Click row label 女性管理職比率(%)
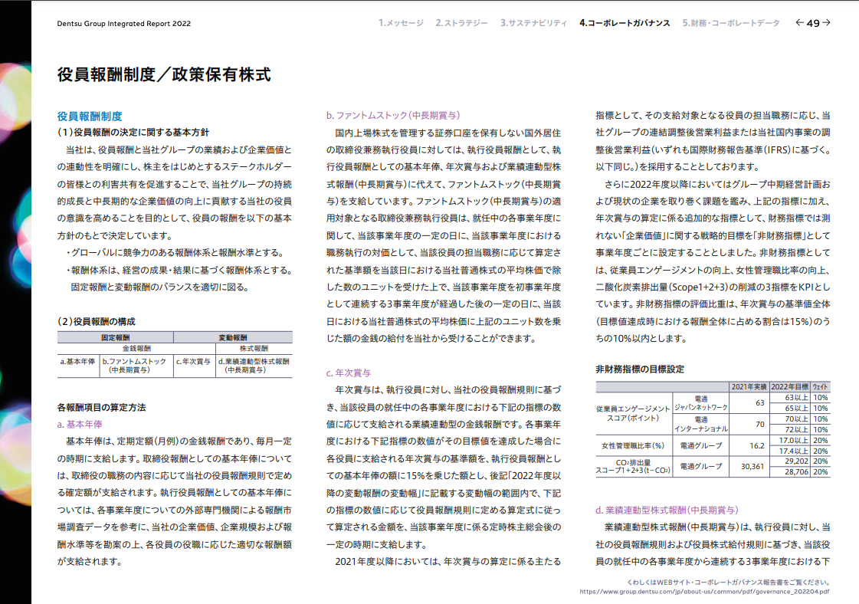The width and height of the screenshot is (859, 604). 633,445
